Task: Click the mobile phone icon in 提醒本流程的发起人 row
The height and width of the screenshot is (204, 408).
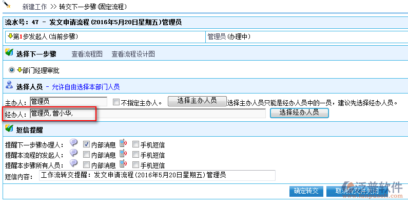Action: coord(123,154)
